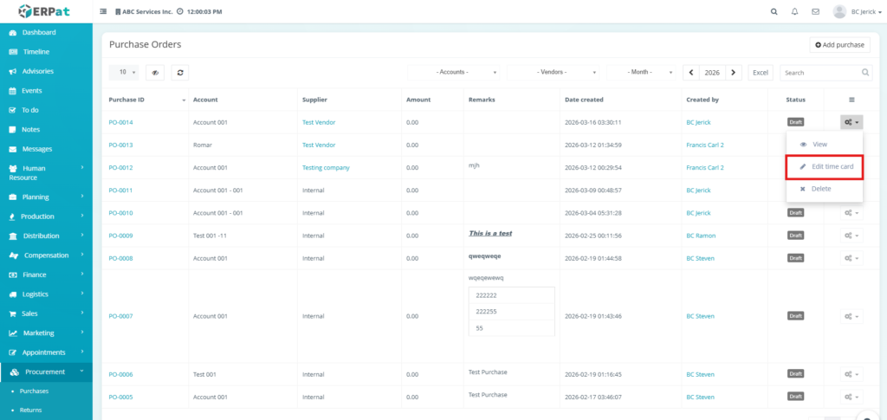Open the Month filter dropdown

click(642, 73)
